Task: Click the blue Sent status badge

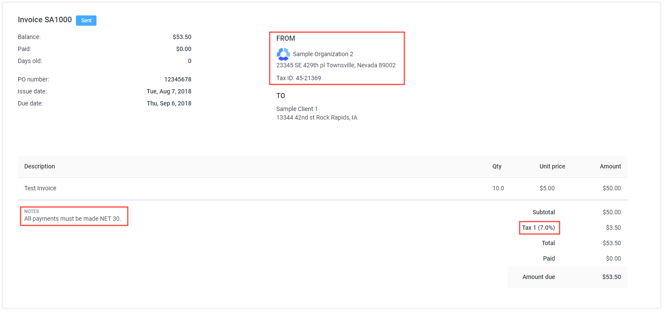Action: (x=86, y=21)
